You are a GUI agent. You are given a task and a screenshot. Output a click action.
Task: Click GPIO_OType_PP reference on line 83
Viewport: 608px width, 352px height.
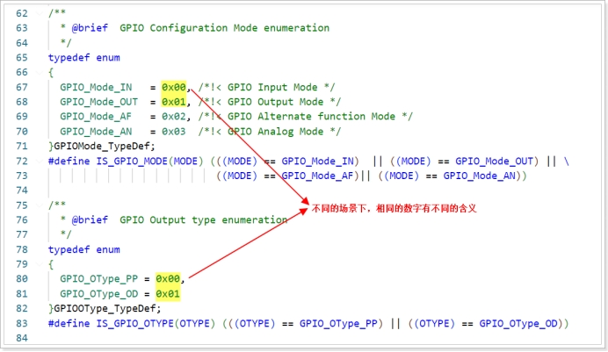[x=338, y=323]
